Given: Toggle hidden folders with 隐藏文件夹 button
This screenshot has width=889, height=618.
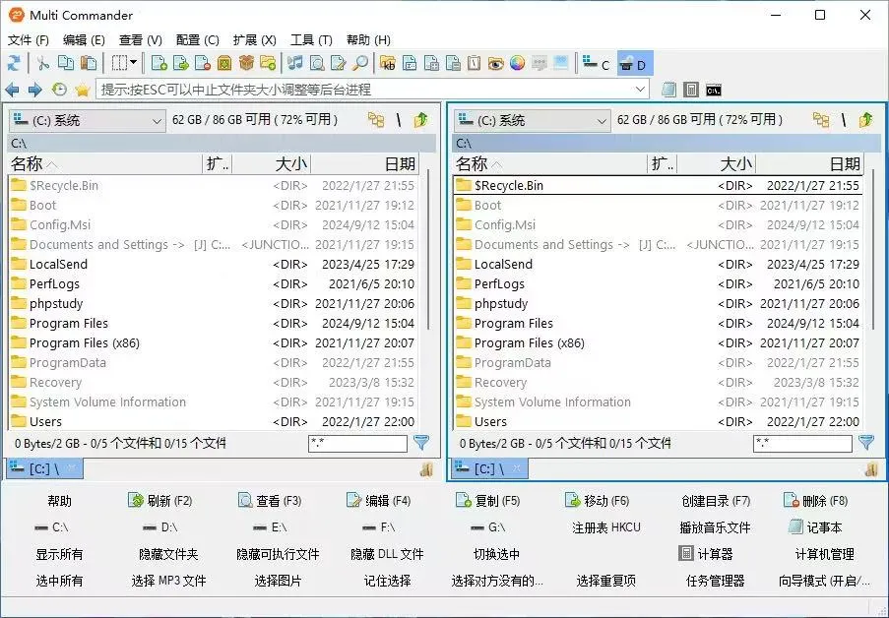Looking at the screenshot, I should pyautogui.click(x=167, y=554).
